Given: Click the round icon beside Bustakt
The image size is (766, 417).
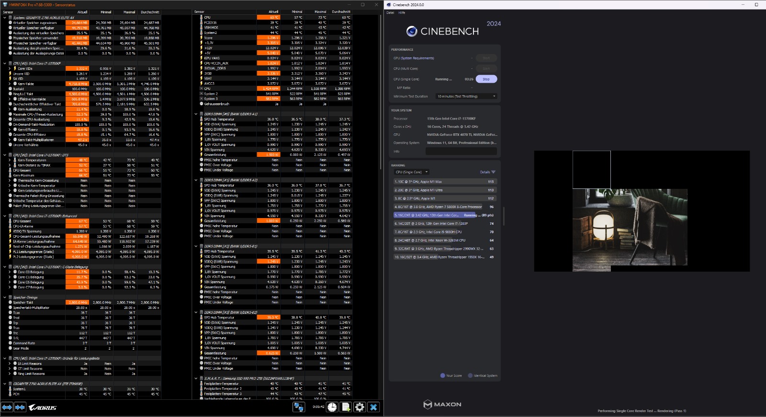Looking at the screenshot, I should coord(10,89).
